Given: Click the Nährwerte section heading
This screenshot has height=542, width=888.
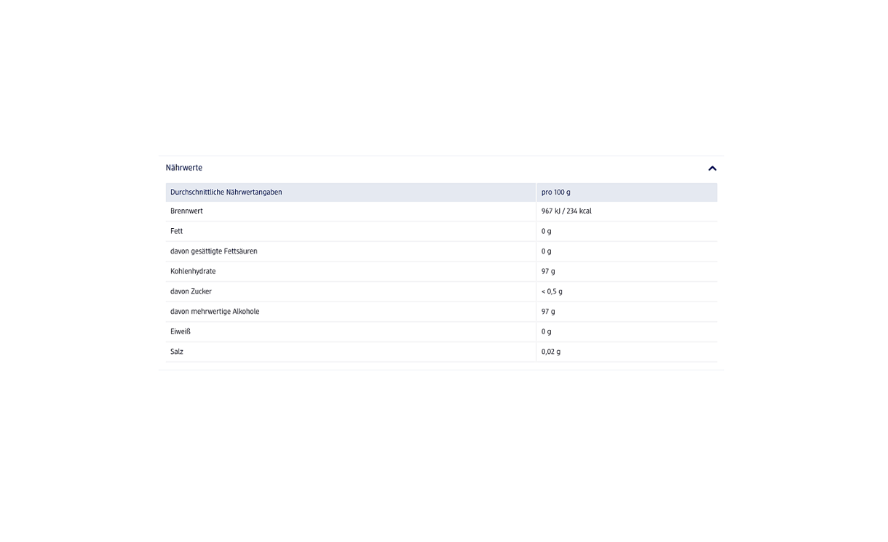Looking at the screenshot, I should coord(184,168).
